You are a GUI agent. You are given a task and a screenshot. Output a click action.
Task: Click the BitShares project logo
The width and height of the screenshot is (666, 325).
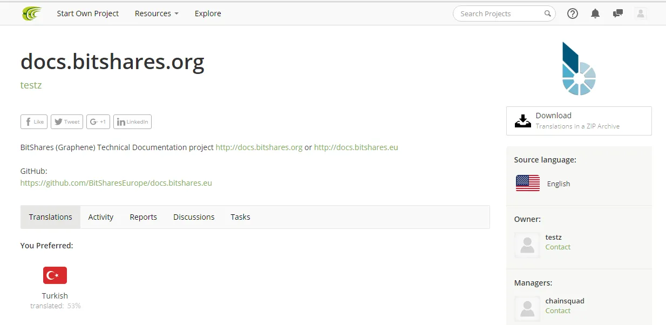pos(579,69)
